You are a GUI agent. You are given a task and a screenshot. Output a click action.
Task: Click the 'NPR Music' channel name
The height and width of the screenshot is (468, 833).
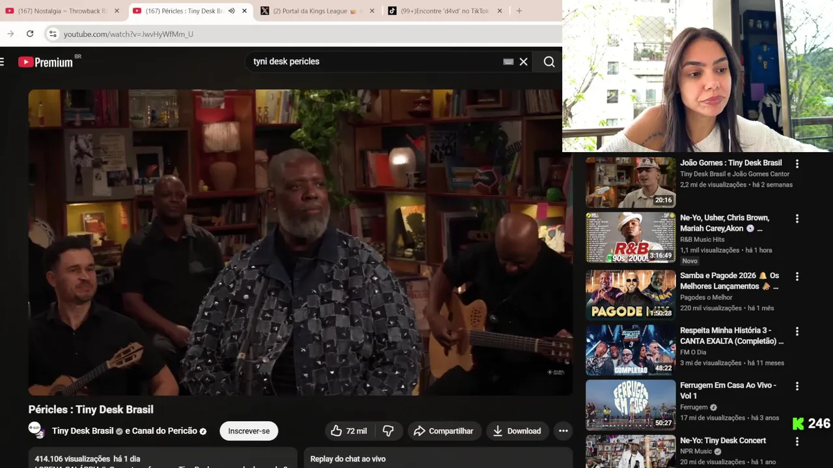click(696, 452)
